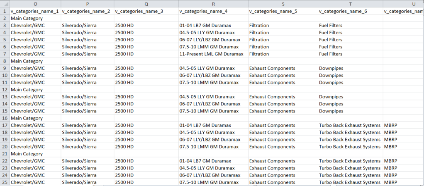Click Downpipes cell in row 15
The image size is (424, 186).
point(351,111)
